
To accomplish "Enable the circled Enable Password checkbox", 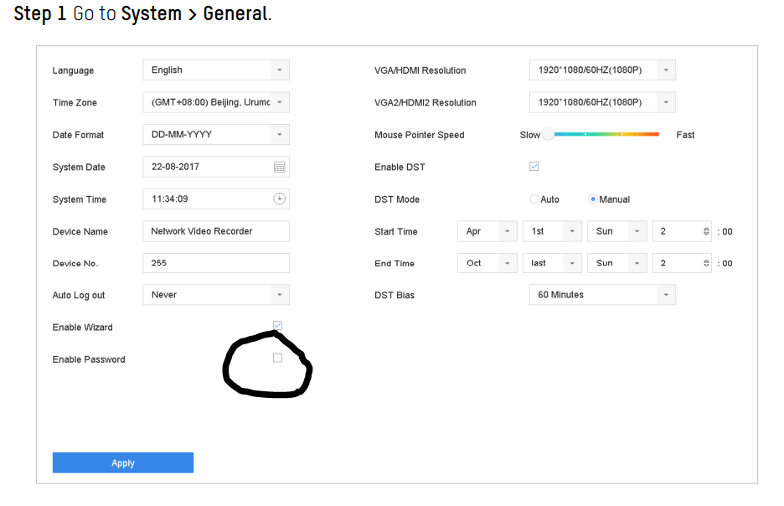I will click(x=277, y=358).
